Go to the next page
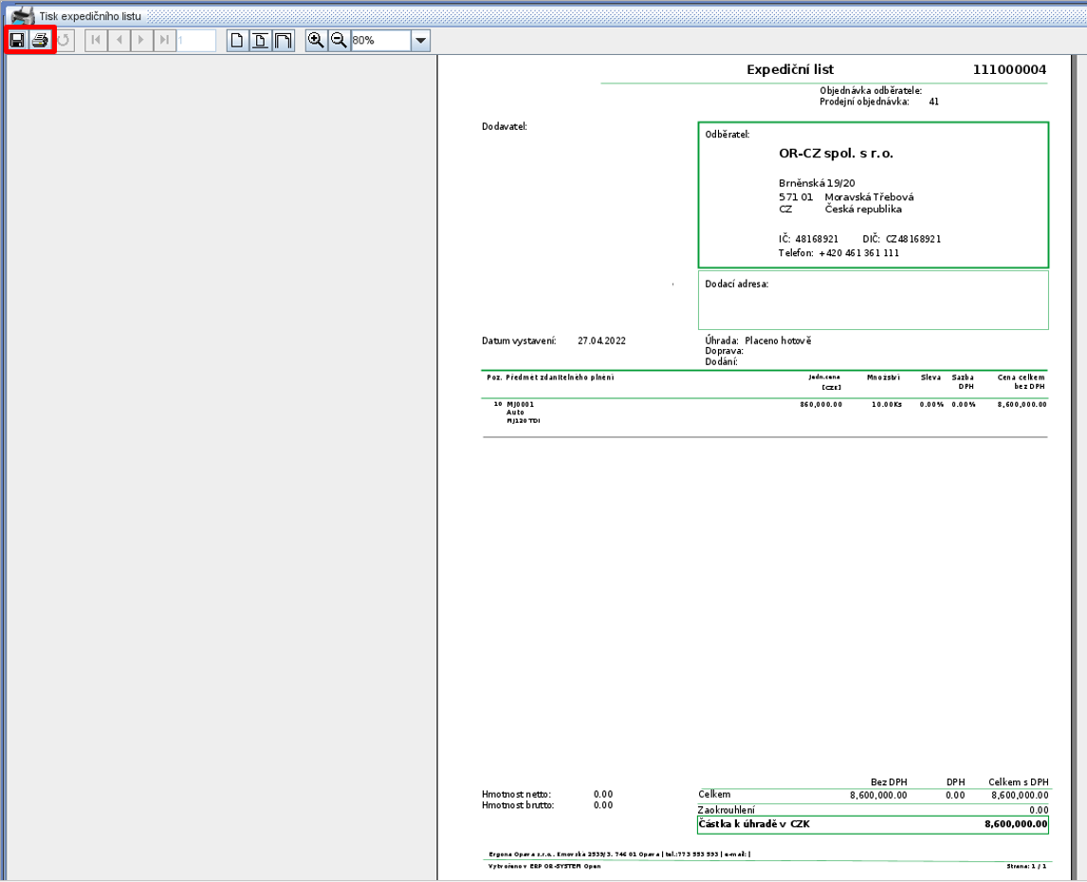Screen dimensions: 1087x882 [141, 40]
